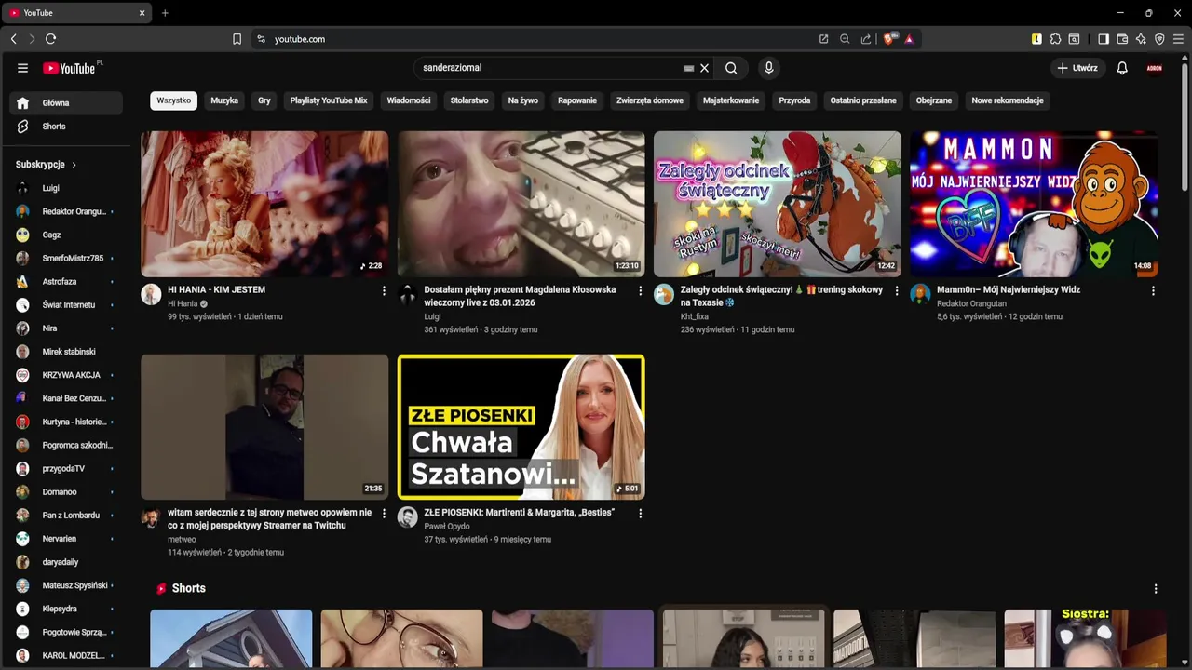This screenshot has width=1192, height=670.
Task: Click the magnifier search button
Action: [731, 68]
